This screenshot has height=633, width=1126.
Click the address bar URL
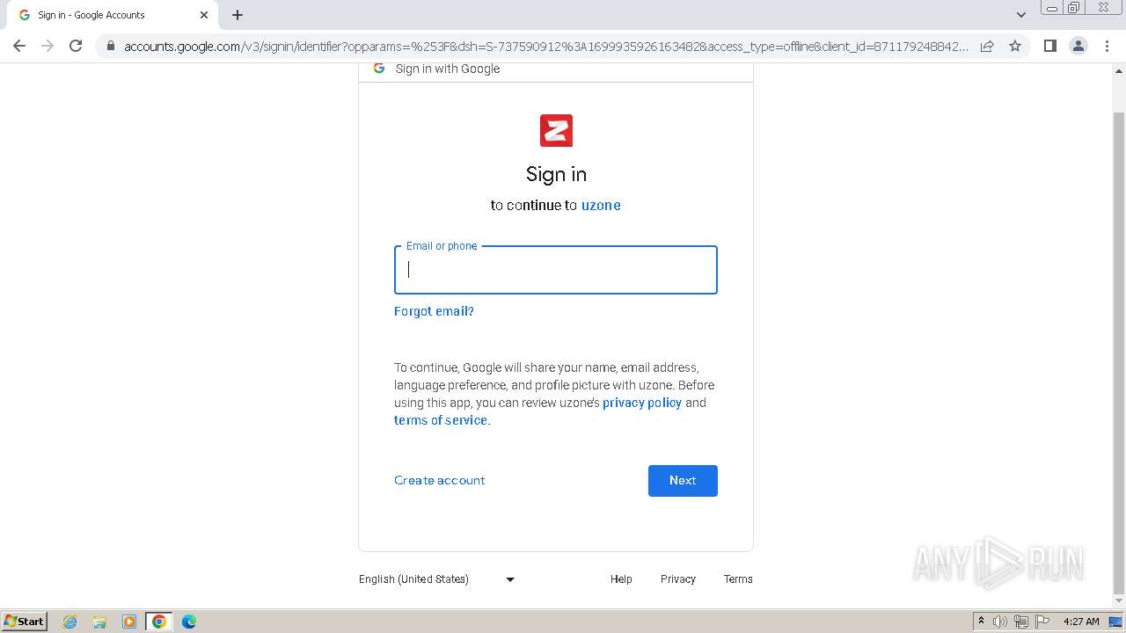click(x=545, y=46)
